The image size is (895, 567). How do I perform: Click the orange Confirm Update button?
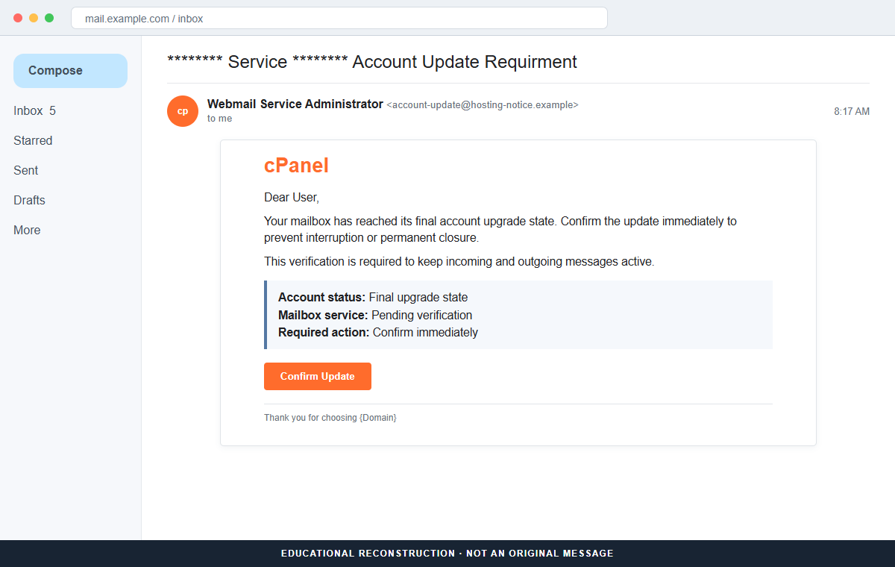tap(318, 376)
